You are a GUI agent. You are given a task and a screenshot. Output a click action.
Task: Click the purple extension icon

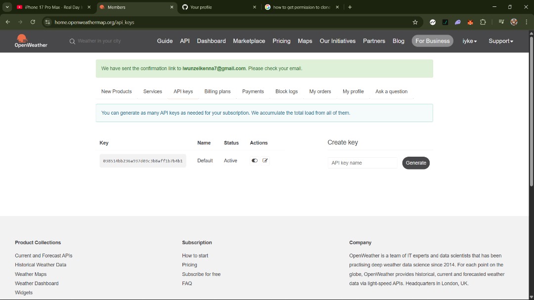(458, 22)
